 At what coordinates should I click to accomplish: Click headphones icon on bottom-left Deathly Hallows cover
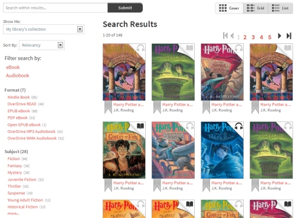(x=140, y=204)
